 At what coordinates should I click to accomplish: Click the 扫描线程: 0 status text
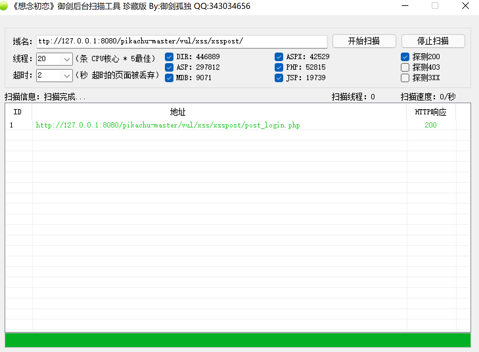pos(353,97)
